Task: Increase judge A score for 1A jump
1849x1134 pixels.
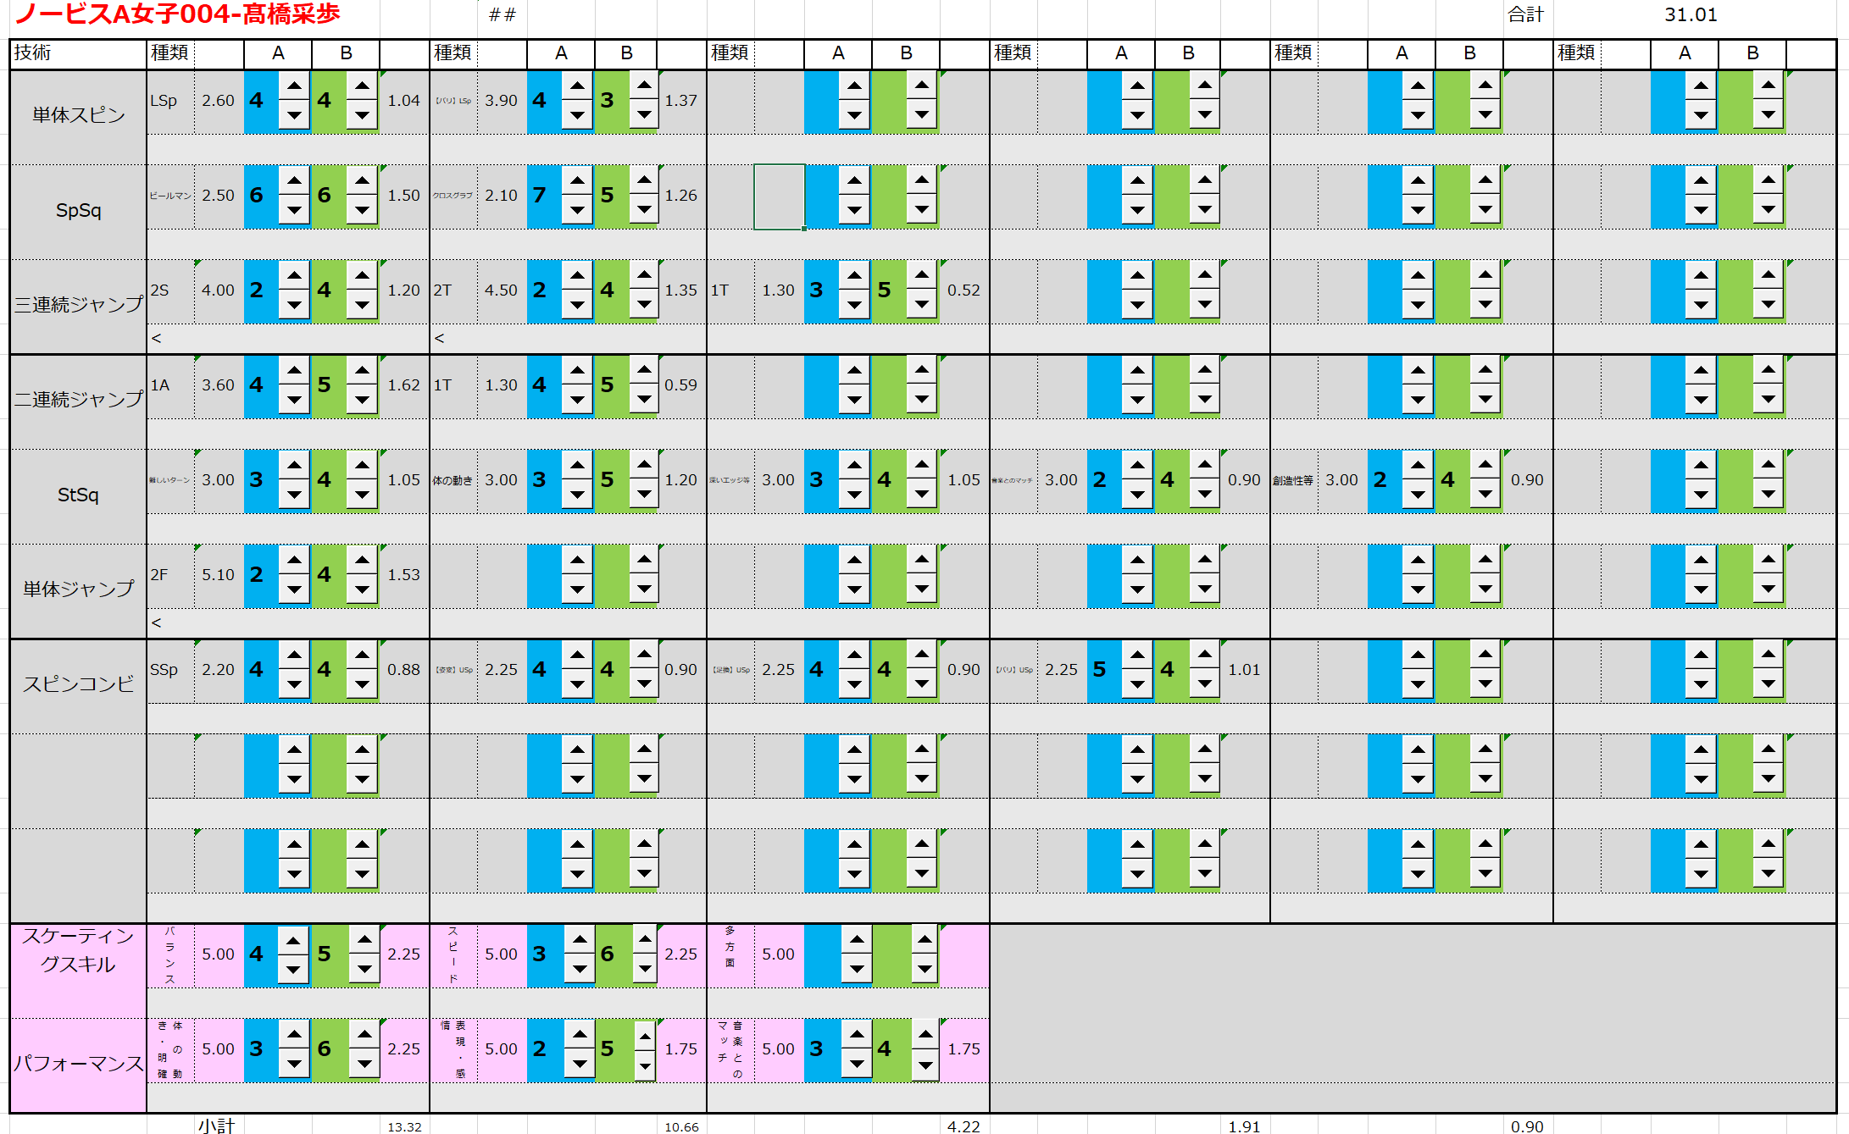Action: tap(294, 370)
